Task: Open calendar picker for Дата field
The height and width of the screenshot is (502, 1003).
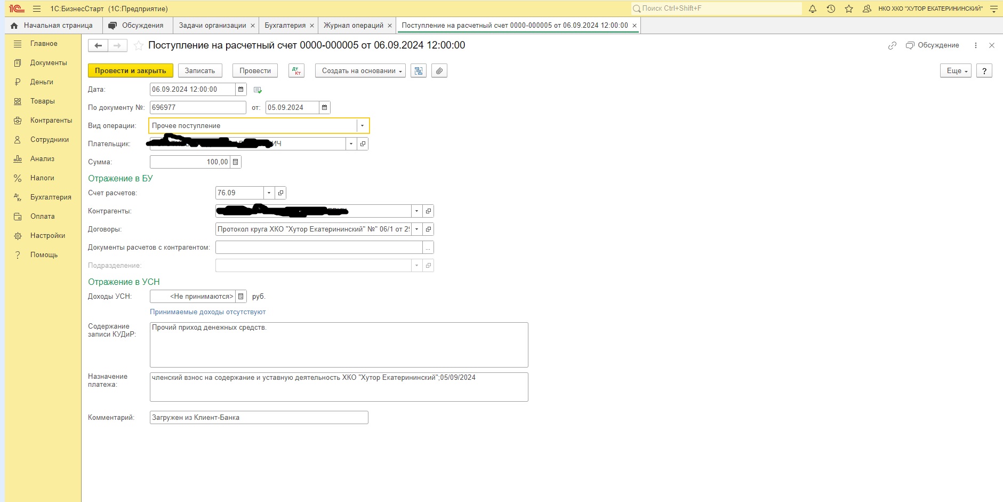Action: [x=240, y=90]
